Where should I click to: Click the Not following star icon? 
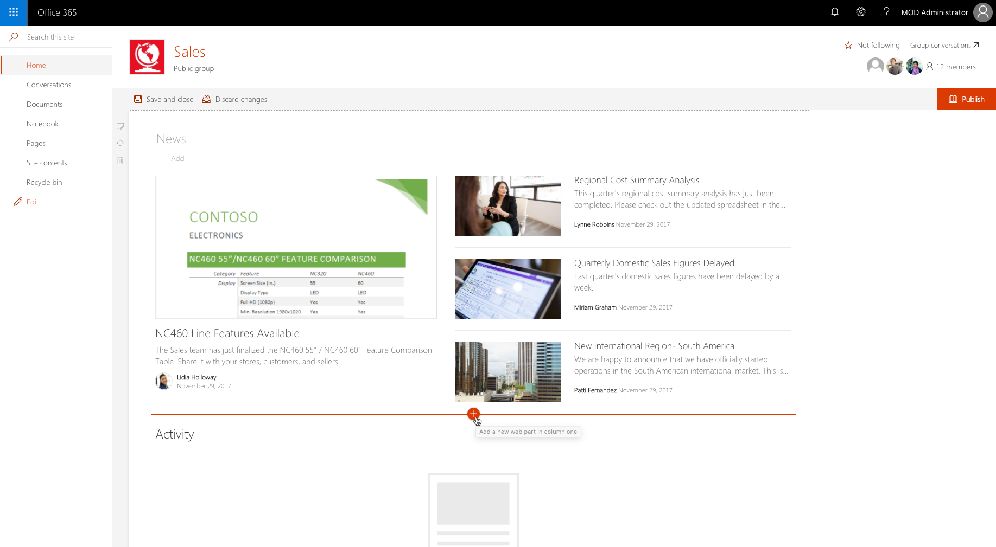tap(848, 45)
